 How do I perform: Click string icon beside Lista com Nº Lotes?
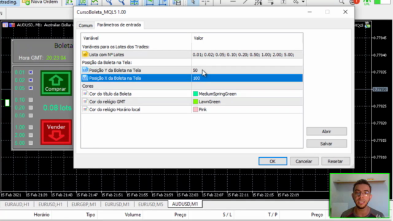click(85, 55)
